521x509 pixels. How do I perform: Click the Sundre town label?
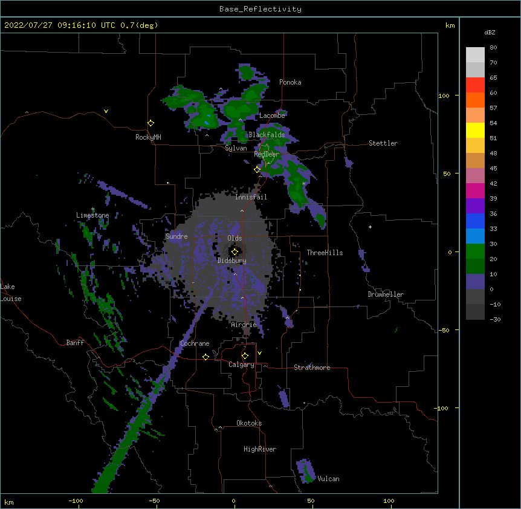176,236
